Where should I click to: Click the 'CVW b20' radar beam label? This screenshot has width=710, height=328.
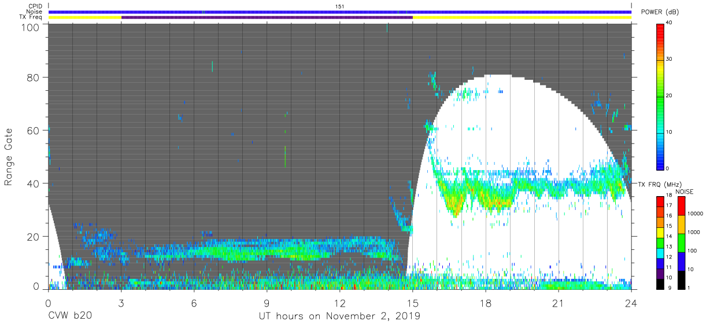click(x=71, y=316)
